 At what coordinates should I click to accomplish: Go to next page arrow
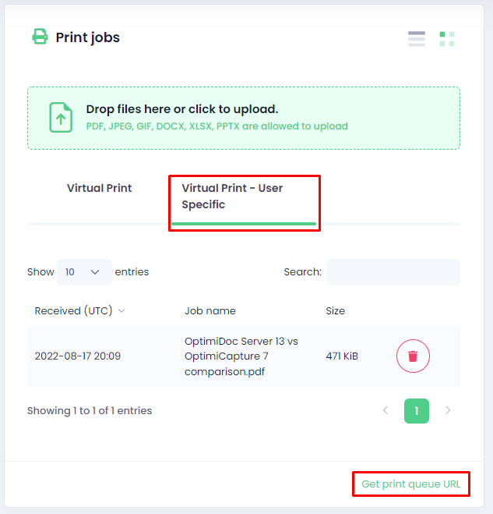tap(448, 410)
